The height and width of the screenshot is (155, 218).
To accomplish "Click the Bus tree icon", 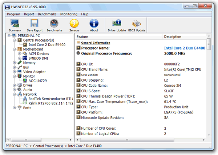I will pyautogui.click(x=20, y=67).
